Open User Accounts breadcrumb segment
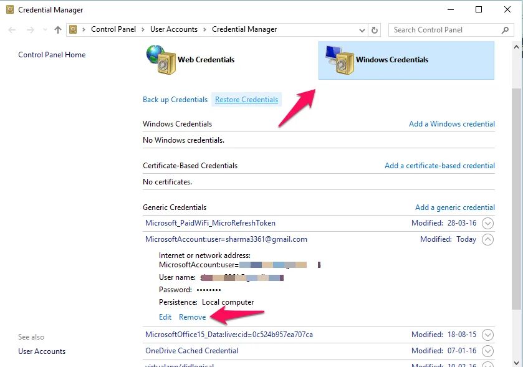Image resolution: width=523 pixels, height=367 pixels. 174,29
